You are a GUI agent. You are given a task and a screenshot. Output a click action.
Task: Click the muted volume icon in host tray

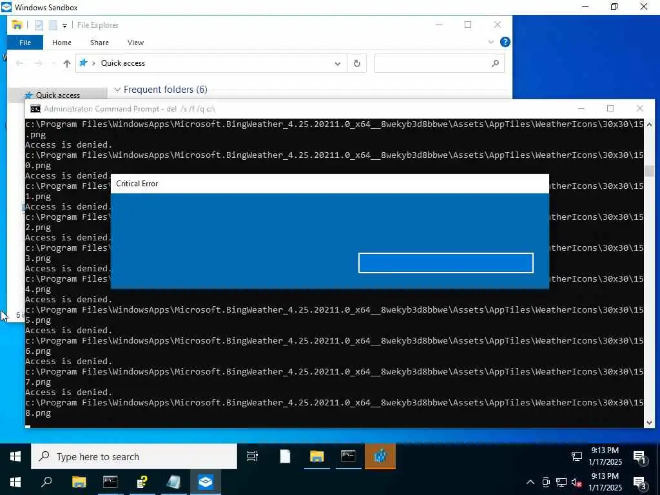coord(577,482)
